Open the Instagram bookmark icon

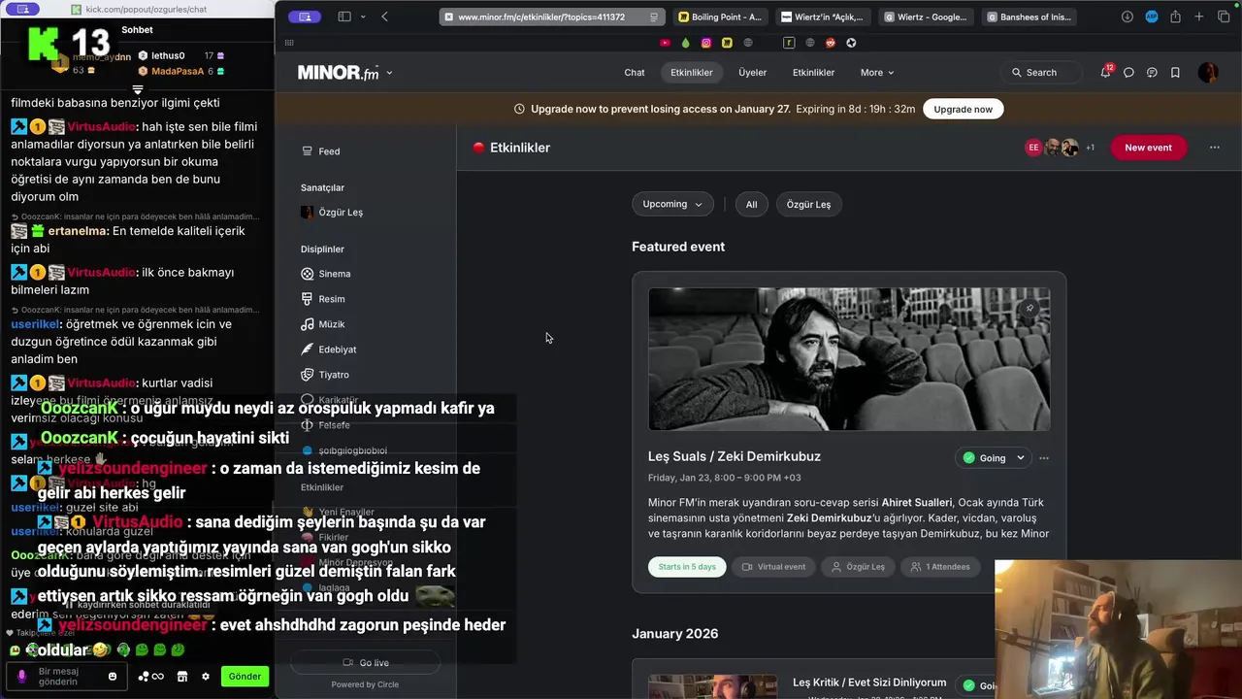[706, 43]
